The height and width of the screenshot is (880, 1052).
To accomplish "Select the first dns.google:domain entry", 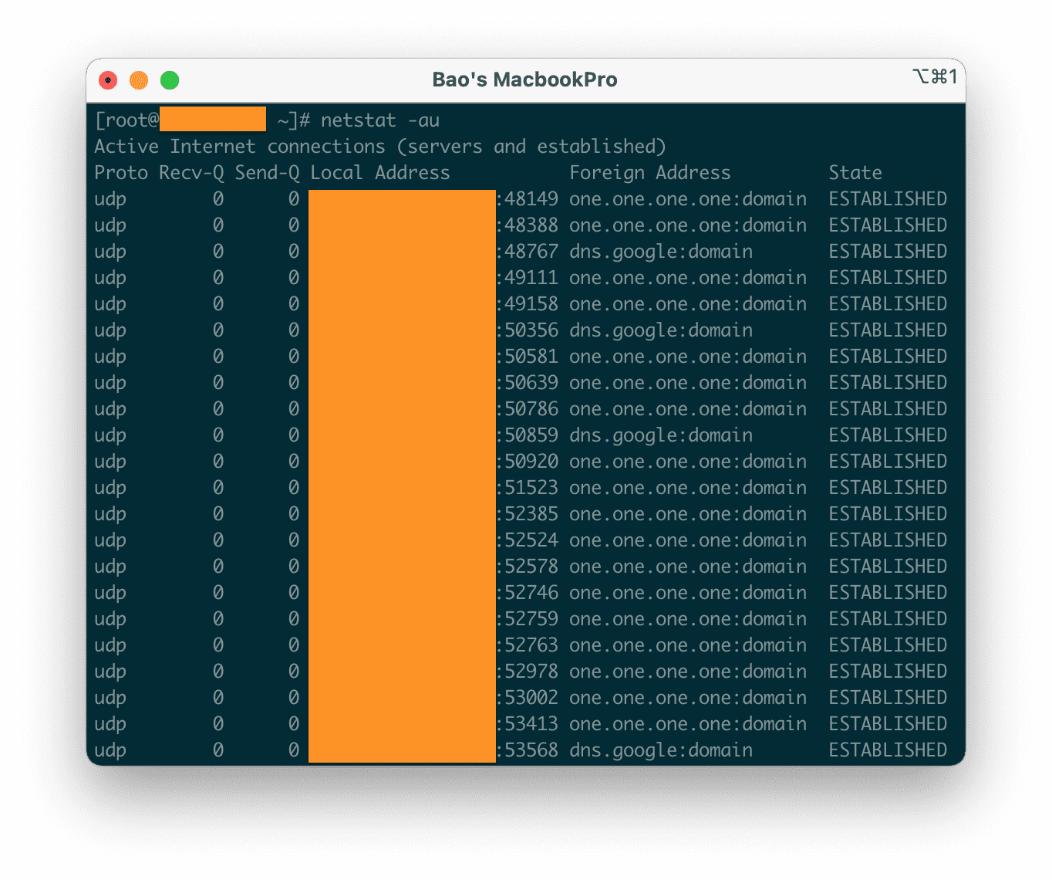I will coord(661,251).
